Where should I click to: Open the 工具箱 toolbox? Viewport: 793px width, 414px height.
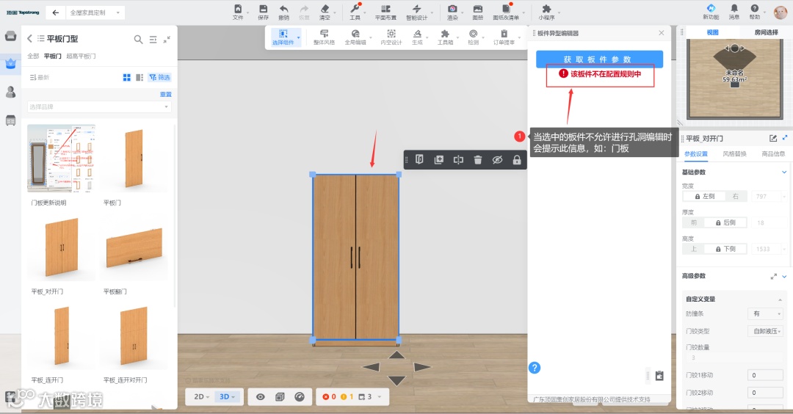tap(445, 37)
